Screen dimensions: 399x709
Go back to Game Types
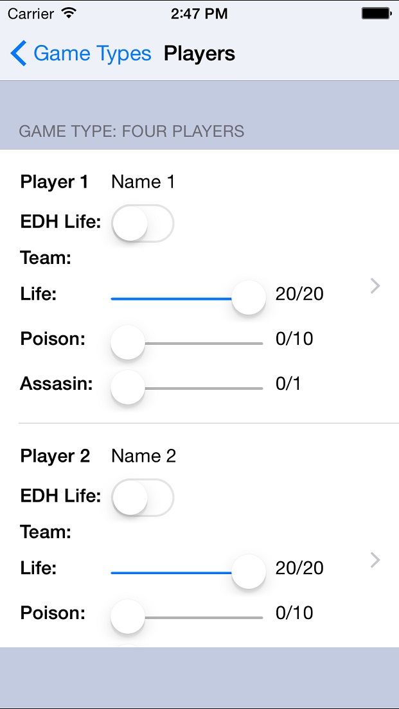pyautogui.click(x=80, y=53)
